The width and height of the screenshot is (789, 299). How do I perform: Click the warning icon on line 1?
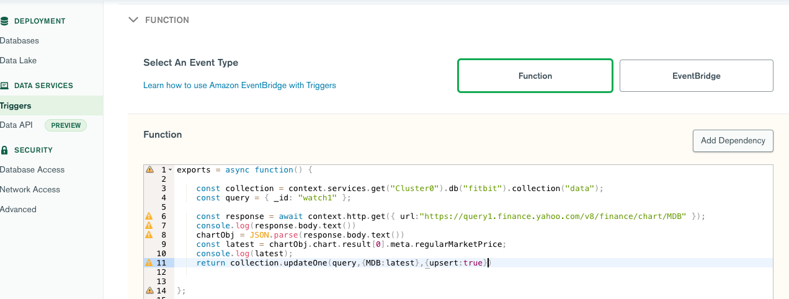click(149, 170)
